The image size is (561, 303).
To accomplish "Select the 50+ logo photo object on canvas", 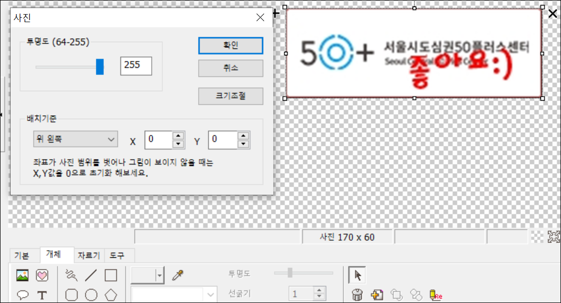I will pyautogui.click(x=414, y=53).
